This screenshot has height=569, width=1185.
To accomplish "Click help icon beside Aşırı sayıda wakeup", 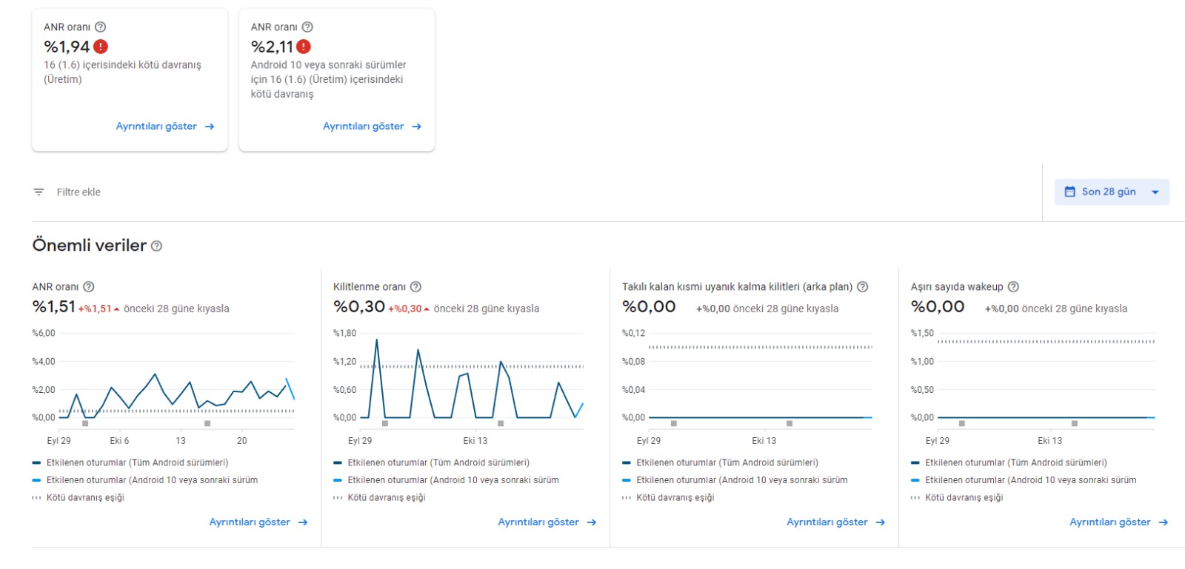I will 1013,286.
